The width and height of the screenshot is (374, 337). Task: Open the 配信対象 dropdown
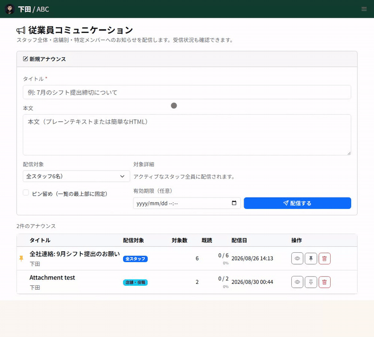(x=76, y=176)
